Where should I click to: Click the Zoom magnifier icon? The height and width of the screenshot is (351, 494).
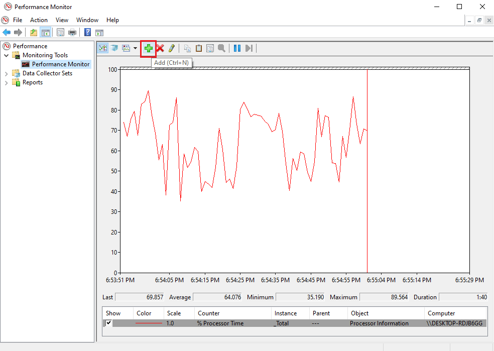(x=221, y=48)
